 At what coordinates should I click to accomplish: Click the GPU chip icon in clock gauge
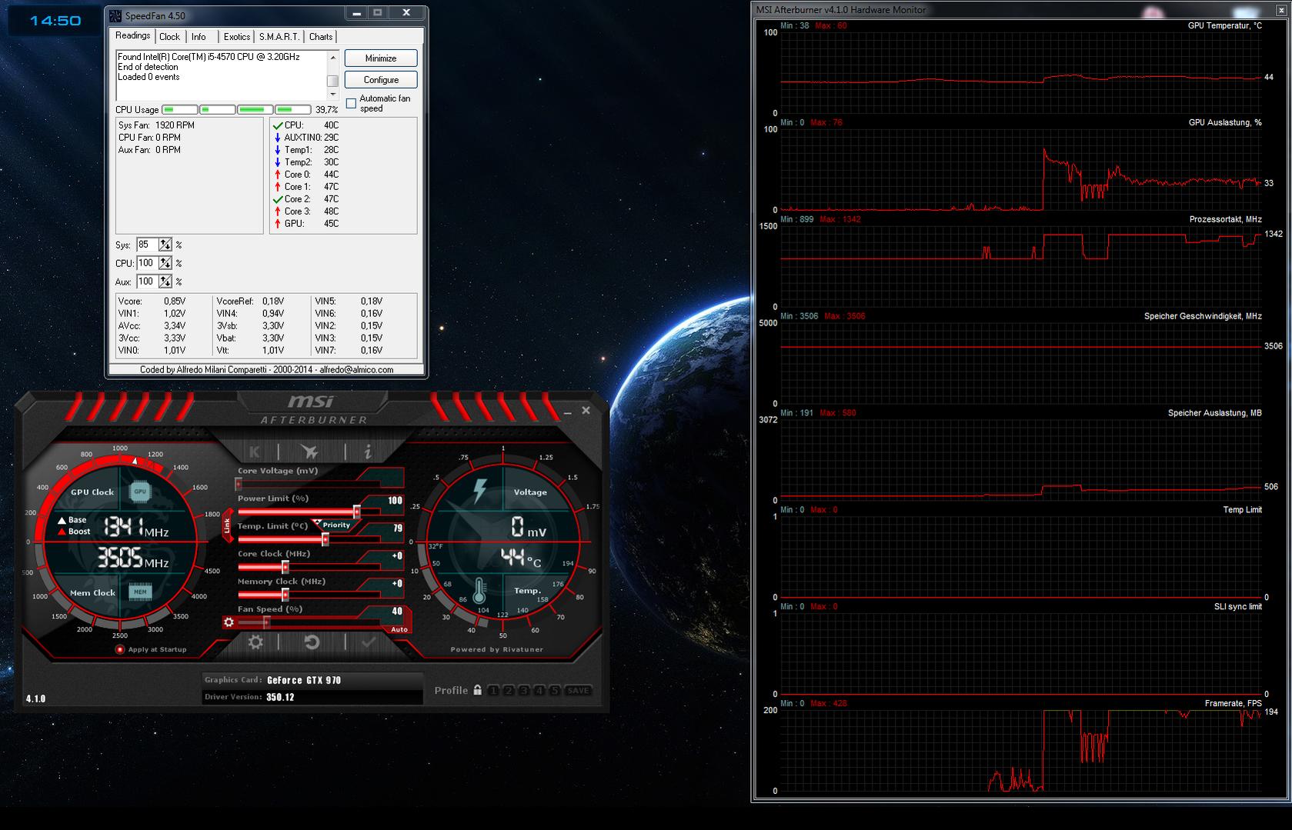click(140, 492)
